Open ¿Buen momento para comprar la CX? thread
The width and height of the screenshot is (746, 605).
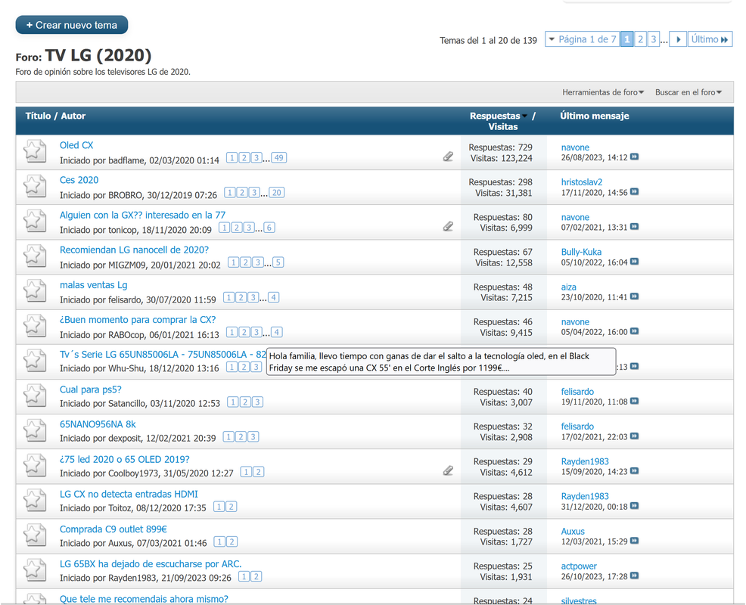(x=138, y=320)
